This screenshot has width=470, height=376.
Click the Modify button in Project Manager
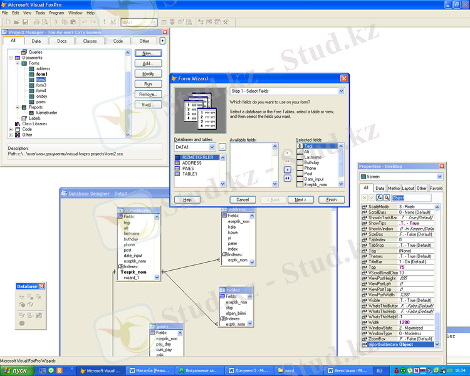[148, 73]
